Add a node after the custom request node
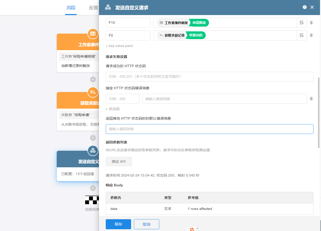This screenshot has width=321, height=231. (x=93, y=188)
